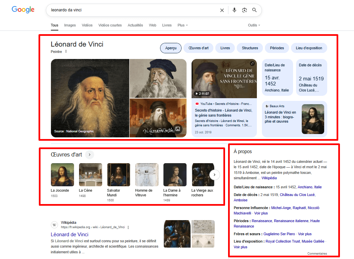Open Beaux Arts article card

(294, 119)
